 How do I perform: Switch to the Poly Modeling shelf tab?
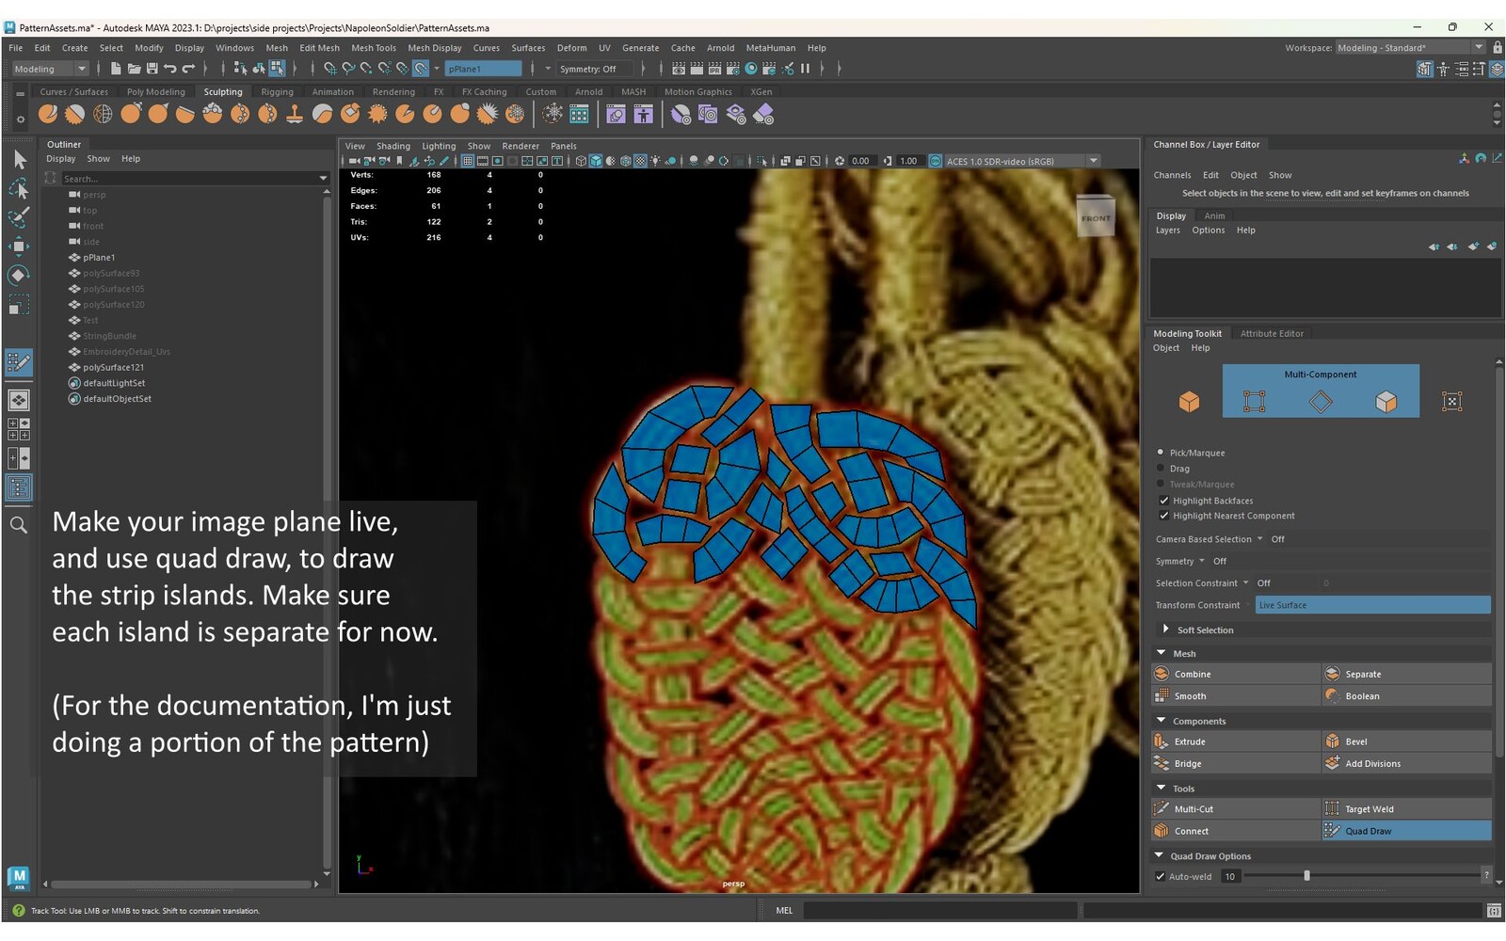155,92
